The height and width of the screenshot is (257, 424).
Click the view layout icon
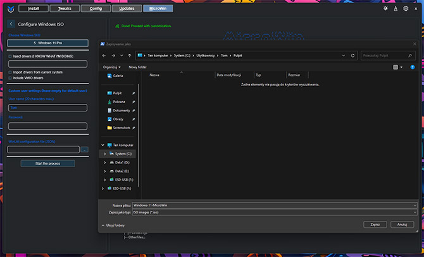[x=396, y=67]
